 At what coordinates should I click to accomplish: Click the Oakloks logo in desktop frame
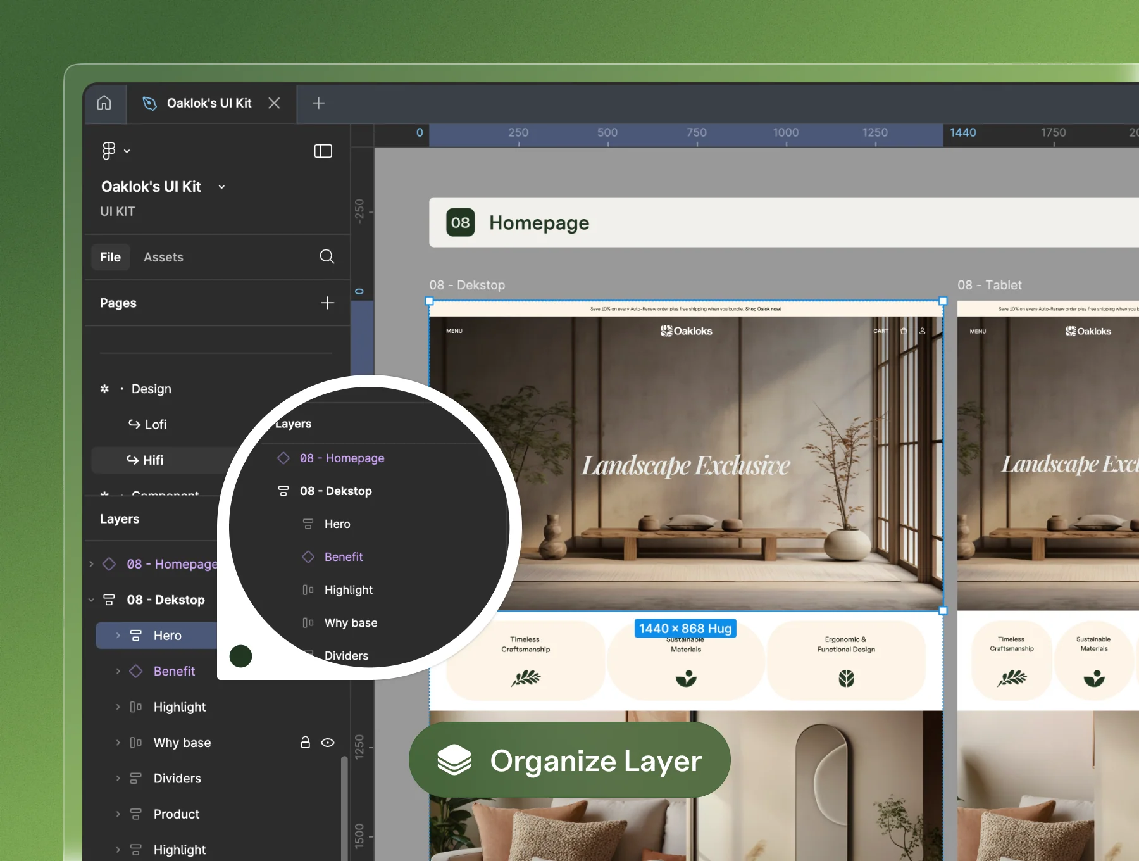pos(686,330)
